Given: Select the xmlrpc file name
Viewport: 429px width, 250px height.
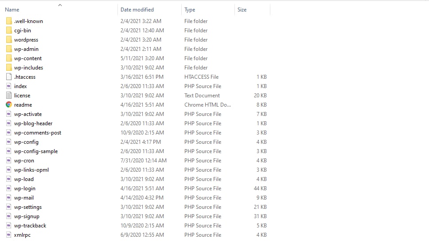Looking at the screenshot, I should (22, 235).
